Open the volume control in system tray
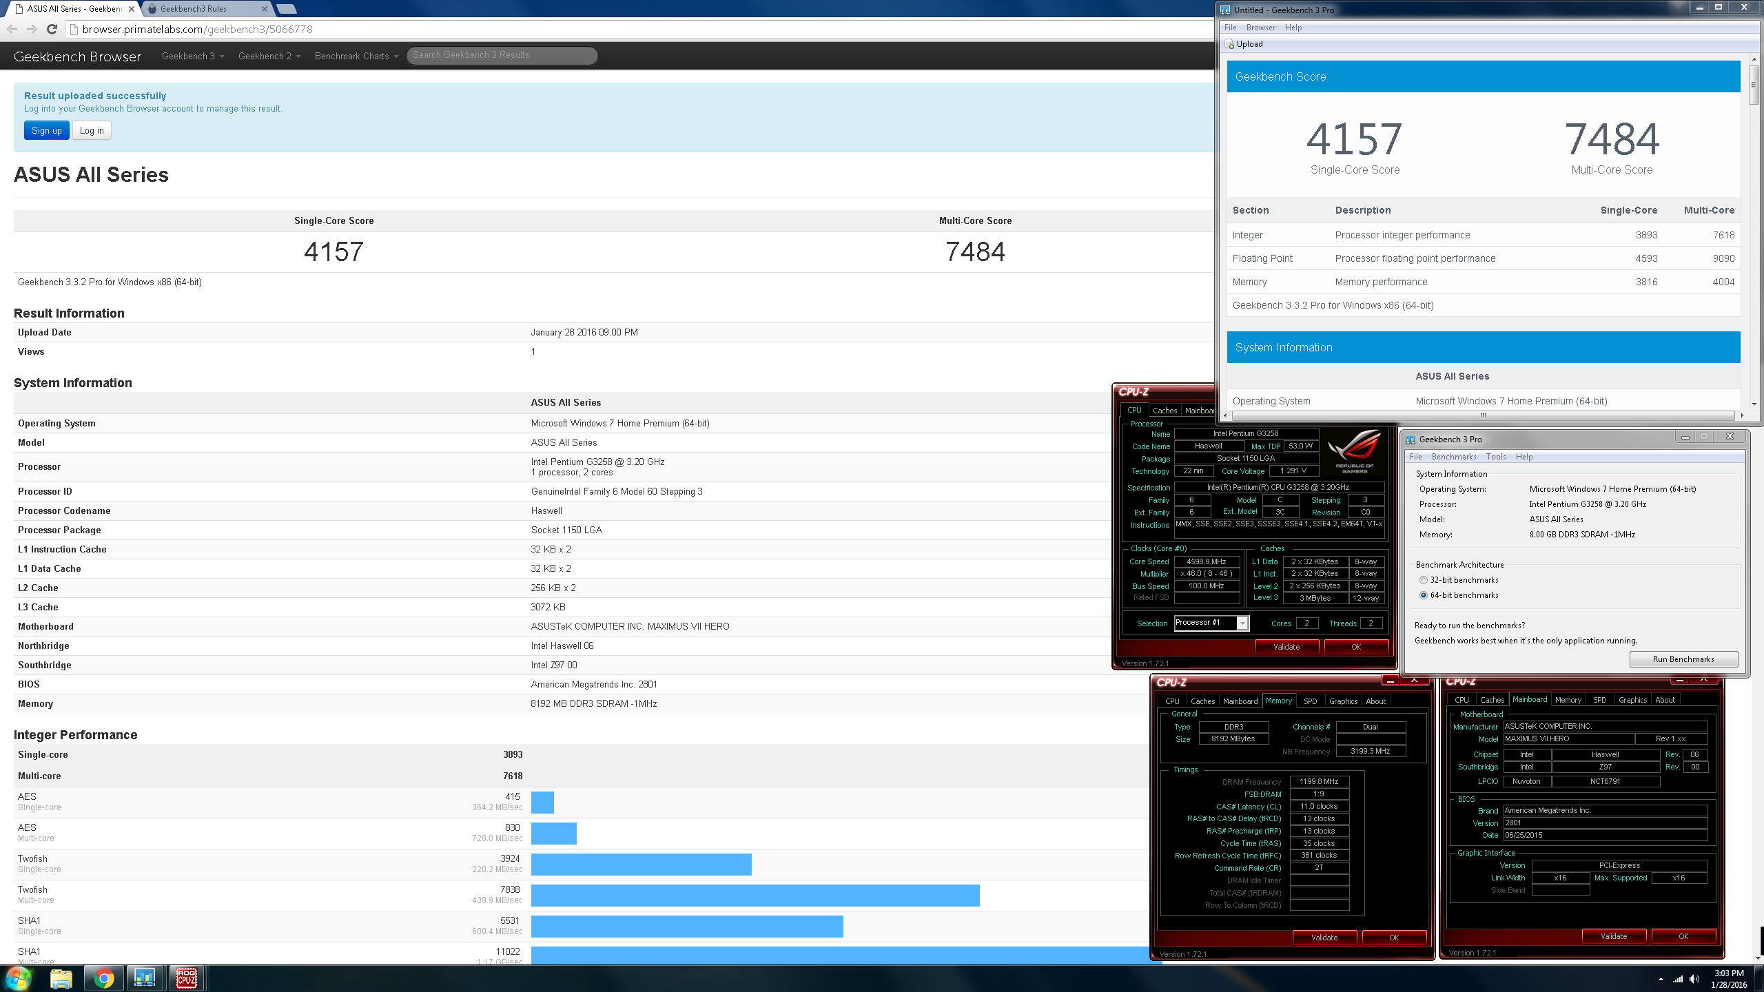Image resolution: width=1764 pixels, height=992 pixels. pyautogui.click(x=1694, y=979)
